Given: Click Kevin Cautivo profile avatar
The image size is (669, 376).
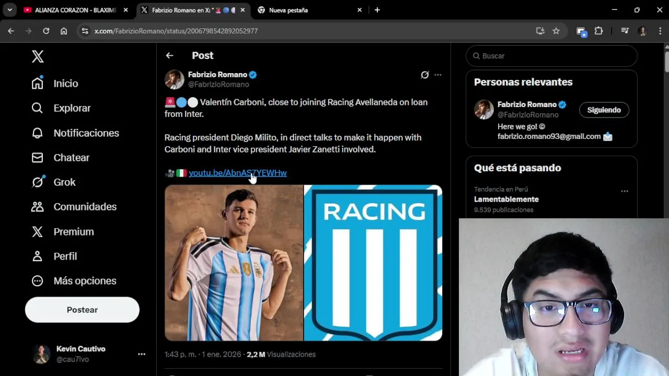Looking at the screenshot, I should [41, 354].
